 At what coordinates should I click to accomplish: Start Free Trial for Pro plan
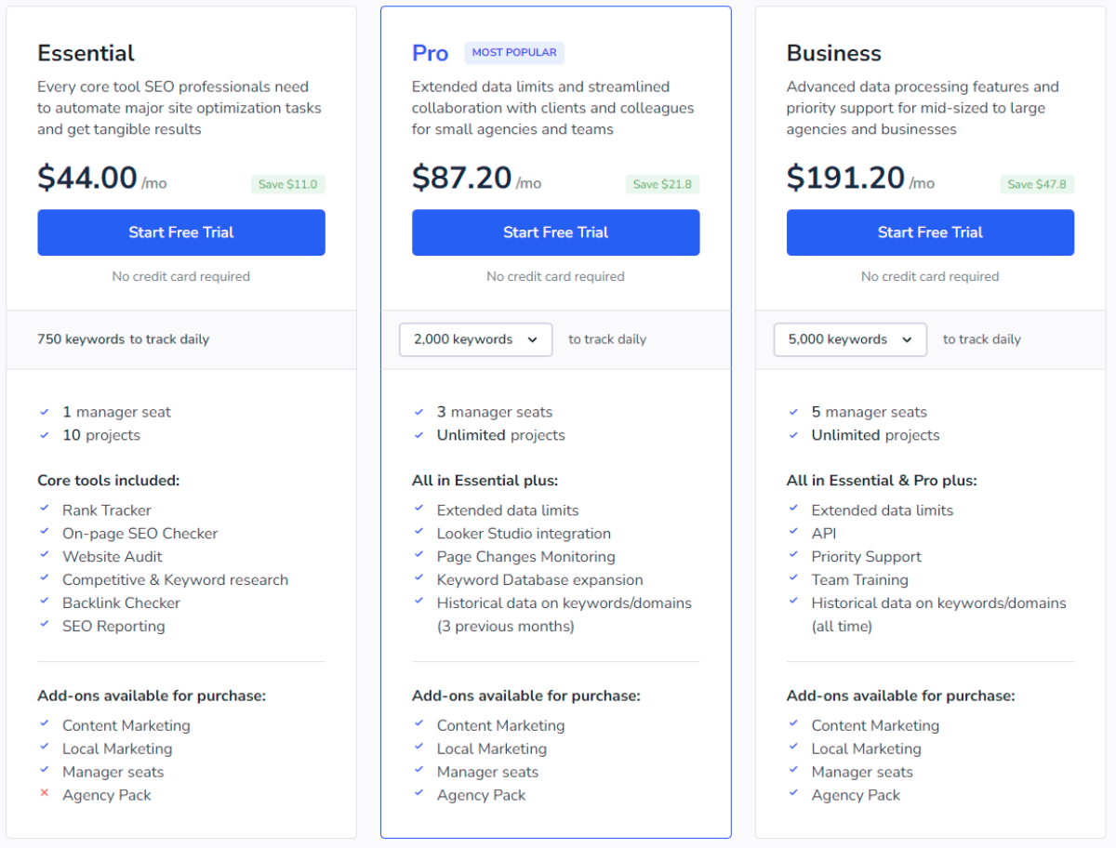click(556, 232)
